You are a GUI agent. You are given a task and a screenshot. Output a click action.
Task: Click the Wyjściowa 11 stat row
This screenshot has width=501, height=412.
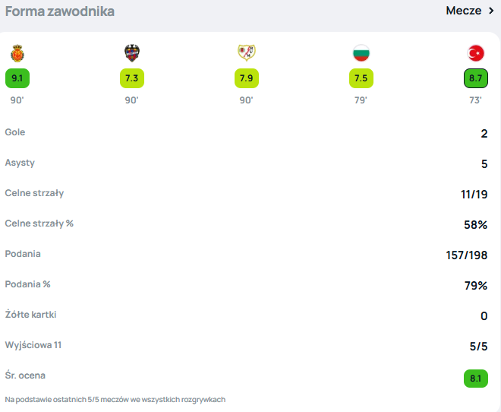(247, 345)
